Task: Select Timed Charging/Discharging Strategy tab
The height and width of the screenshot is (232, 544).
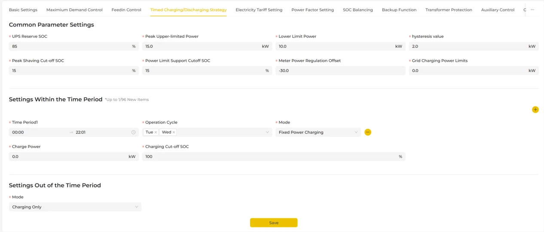Action: tap(188, 10)
